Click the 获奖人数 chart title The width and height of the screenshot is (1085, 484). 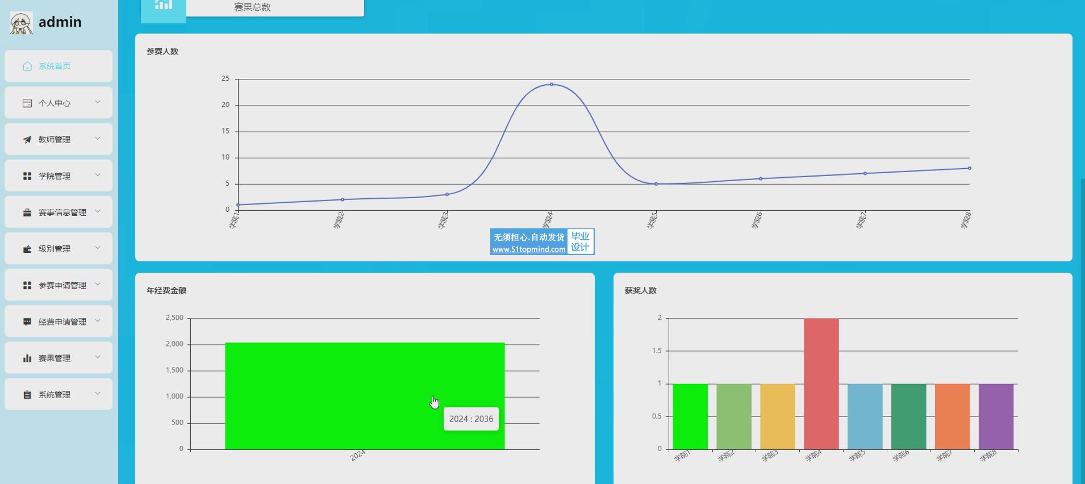641,290
